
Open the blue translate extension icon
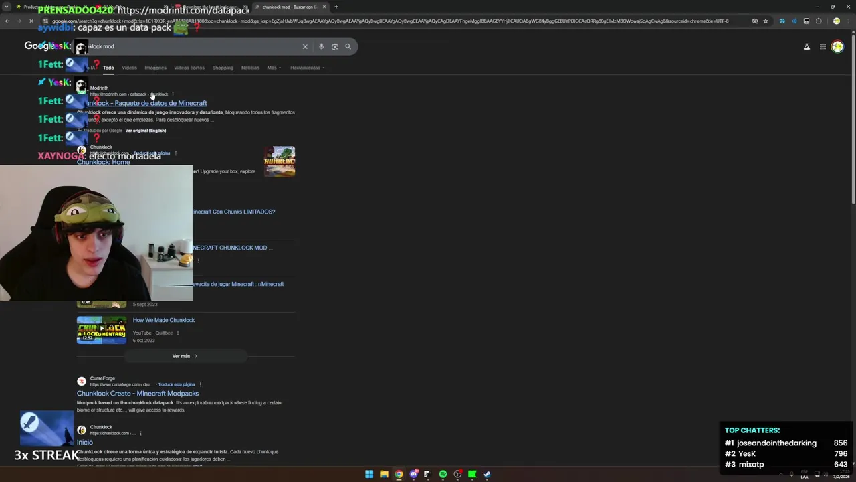pyautogui.click(x=782, y=21)
